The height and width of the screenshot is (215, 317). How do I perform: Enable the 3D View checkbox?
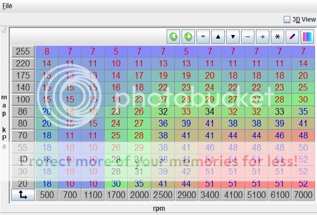click(287, 20)
